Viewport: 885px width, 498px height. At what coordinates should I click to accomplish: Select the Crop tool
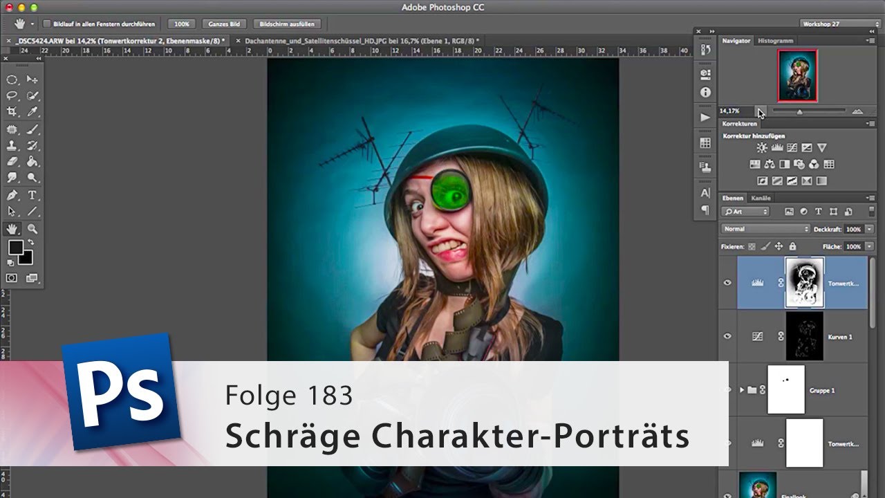(12, 111)
